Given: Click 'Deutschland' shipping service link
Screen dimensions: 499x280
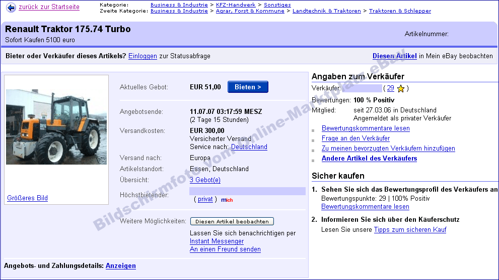Looking at the screenshot, I should pos(249,147).
